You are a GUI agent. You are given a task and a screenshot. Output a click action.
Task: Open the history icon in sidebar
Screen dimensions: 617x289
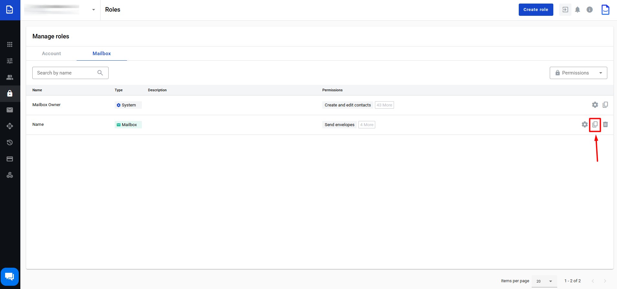(10, 143)
